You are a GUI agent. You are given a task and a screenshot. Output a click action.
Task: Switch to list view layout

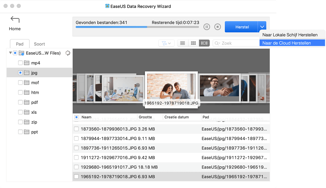pos(183,43)
